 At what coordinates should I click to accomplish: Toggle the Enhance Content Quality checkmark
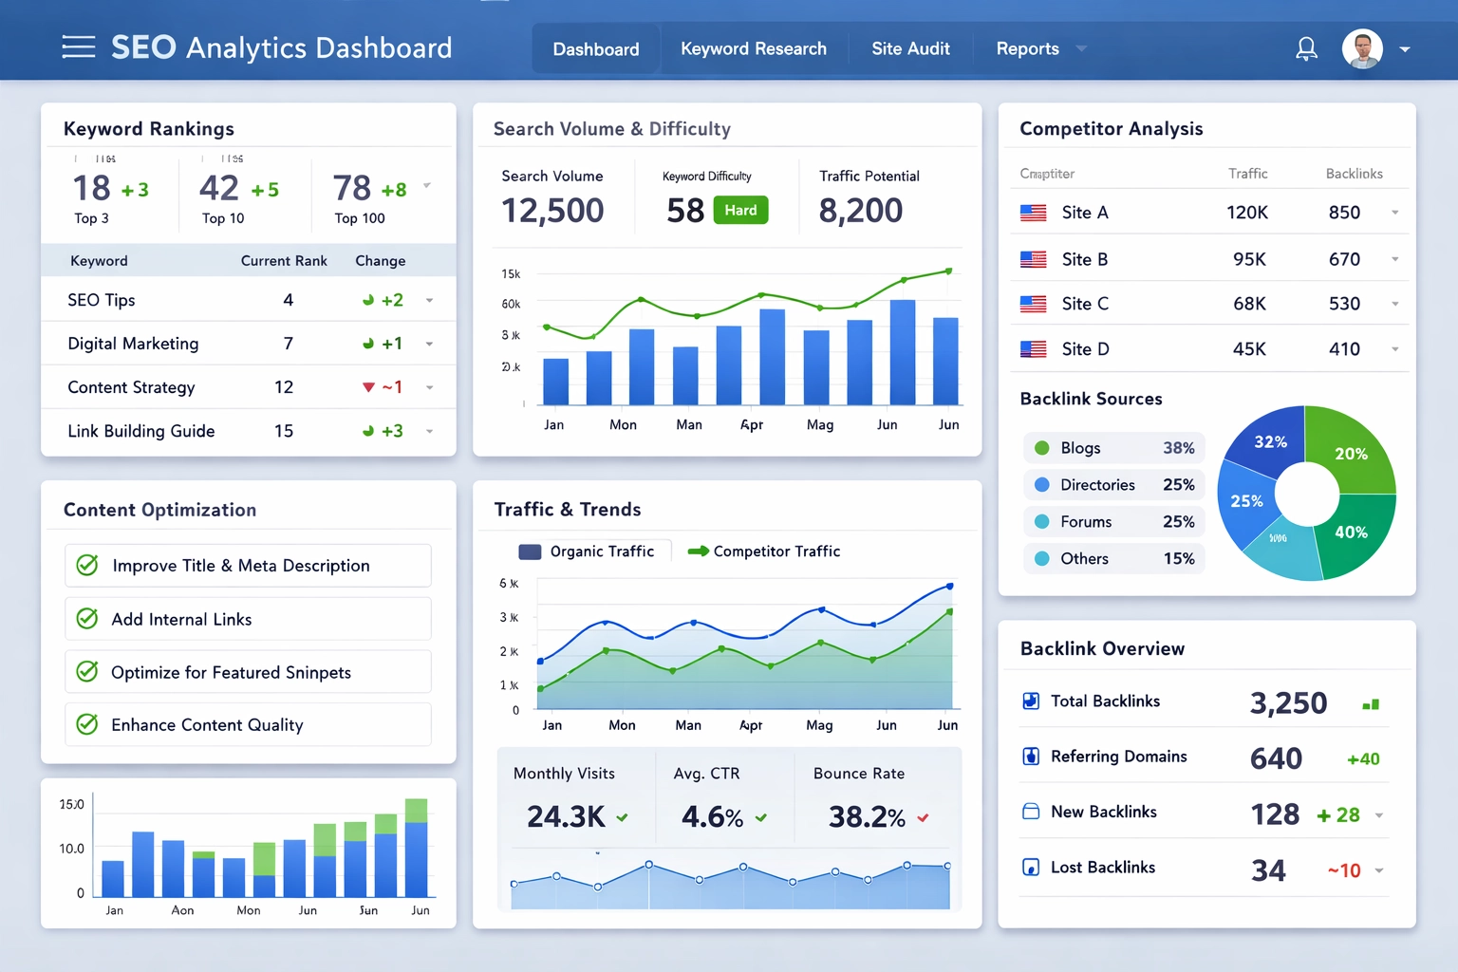86,724
